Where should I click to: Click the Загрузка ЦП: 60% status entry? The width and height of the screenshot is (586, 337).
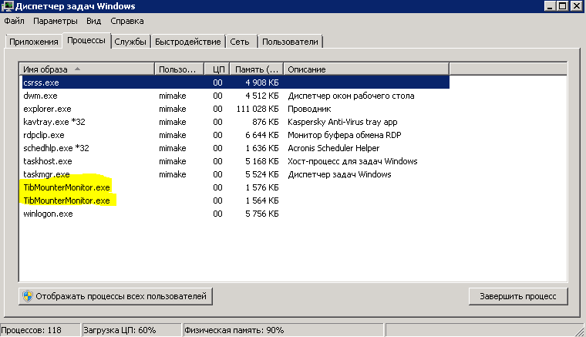[132, 330]
